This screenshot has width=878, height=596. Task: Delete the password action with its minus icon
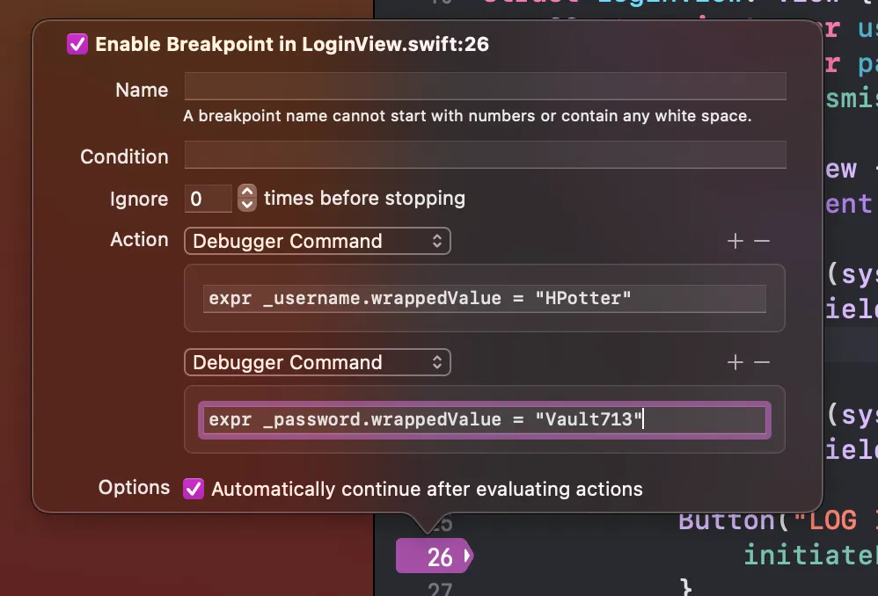(x=764, y=361)
